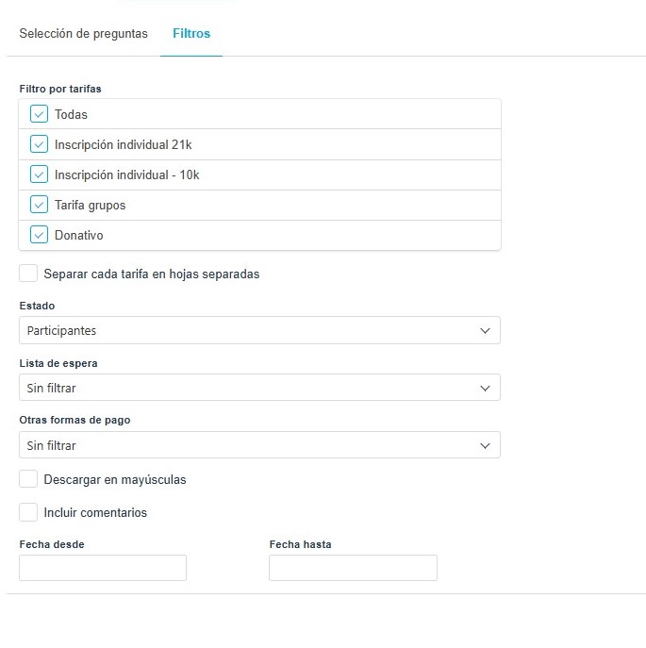Click the Fecha hasta date field

[x=353, y=568]
